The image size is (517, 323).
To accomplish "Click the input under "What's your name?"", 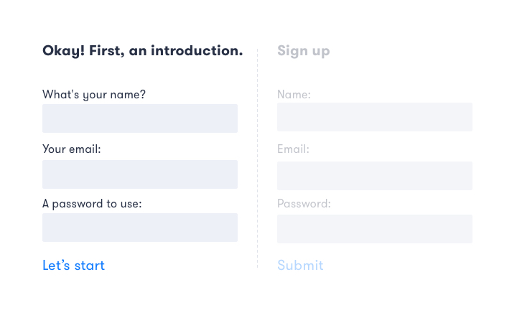I will [x=140, y=118].
